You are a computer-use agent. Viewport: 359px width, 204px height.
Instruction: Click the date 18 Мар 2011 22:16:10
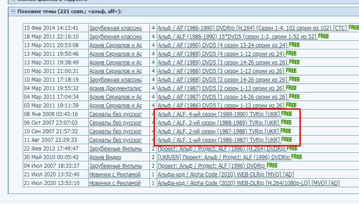click(51, 37)
